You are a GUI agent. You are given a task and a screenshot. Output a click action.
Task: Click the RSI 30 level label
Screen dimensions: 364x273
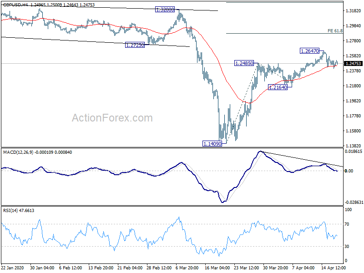347,247
